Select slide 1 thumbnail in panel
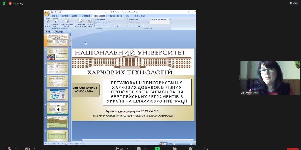 [x=58, y=40]
